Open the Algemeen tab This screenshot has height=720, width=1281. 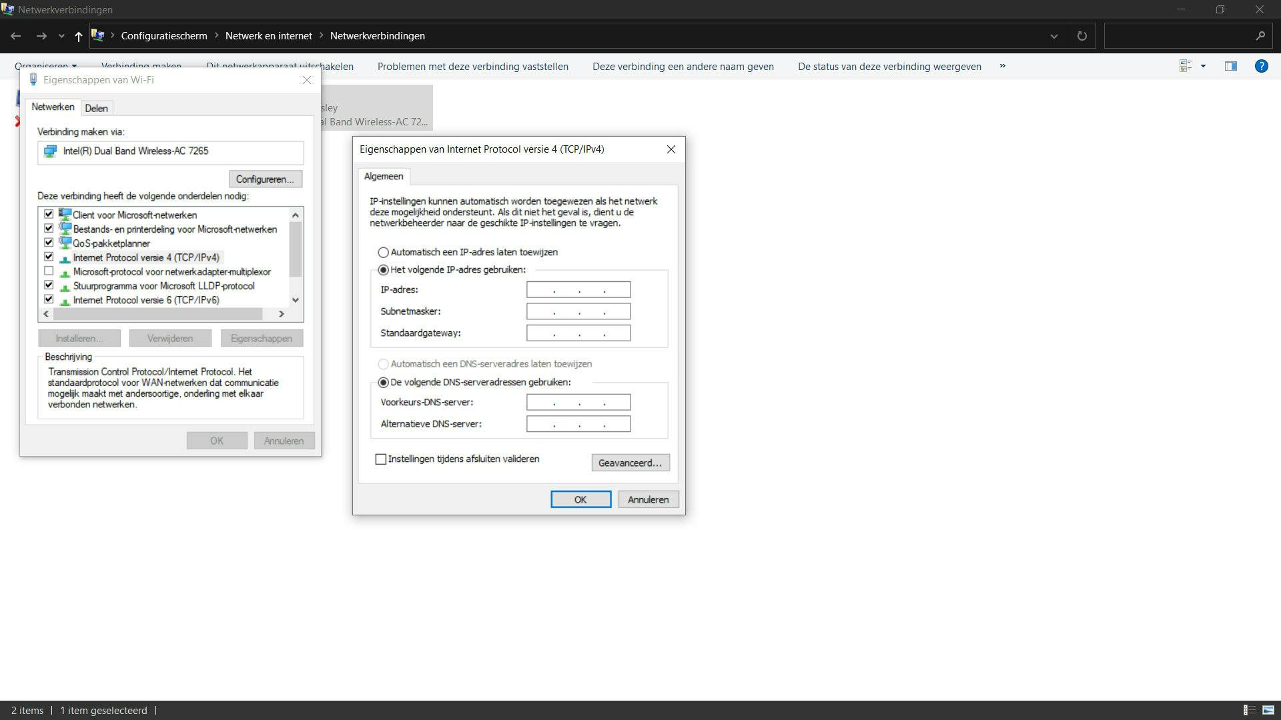pos(384,177)
